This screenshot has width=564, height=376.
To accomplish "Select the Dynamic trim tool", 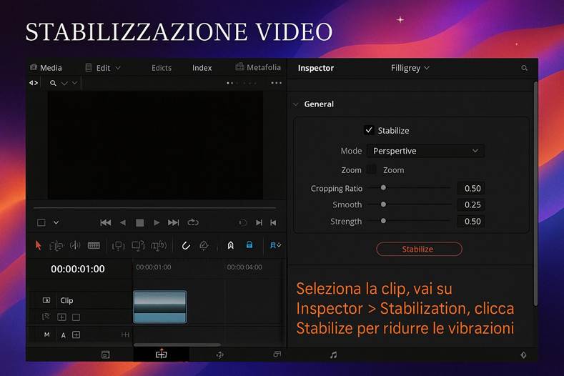I will (75, 245).
